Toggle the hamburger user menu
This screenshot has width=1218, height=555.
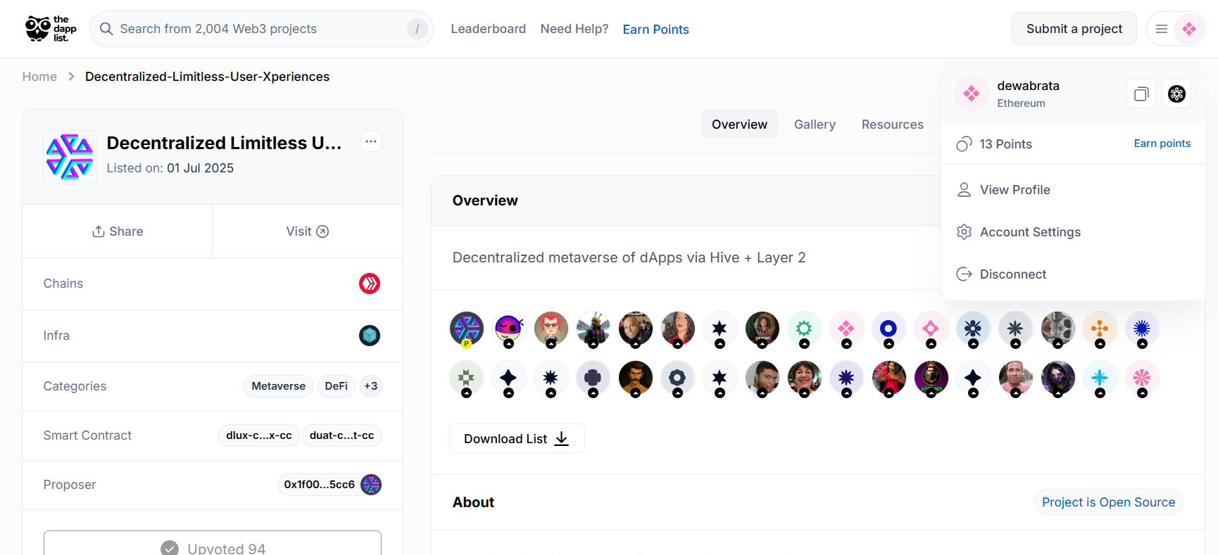point(1162,29)
